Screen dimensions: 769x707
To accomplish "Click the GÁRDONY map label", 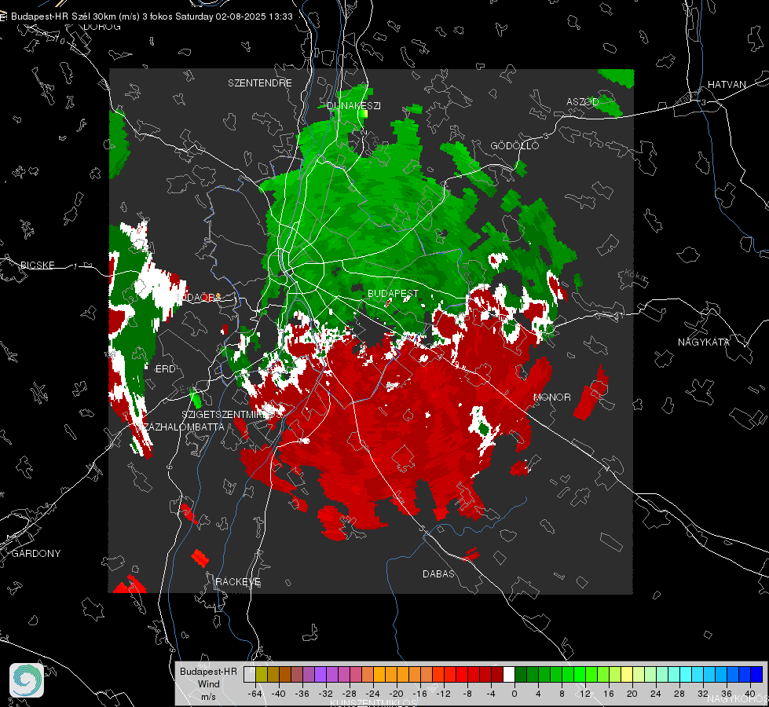I will point(36,554).
